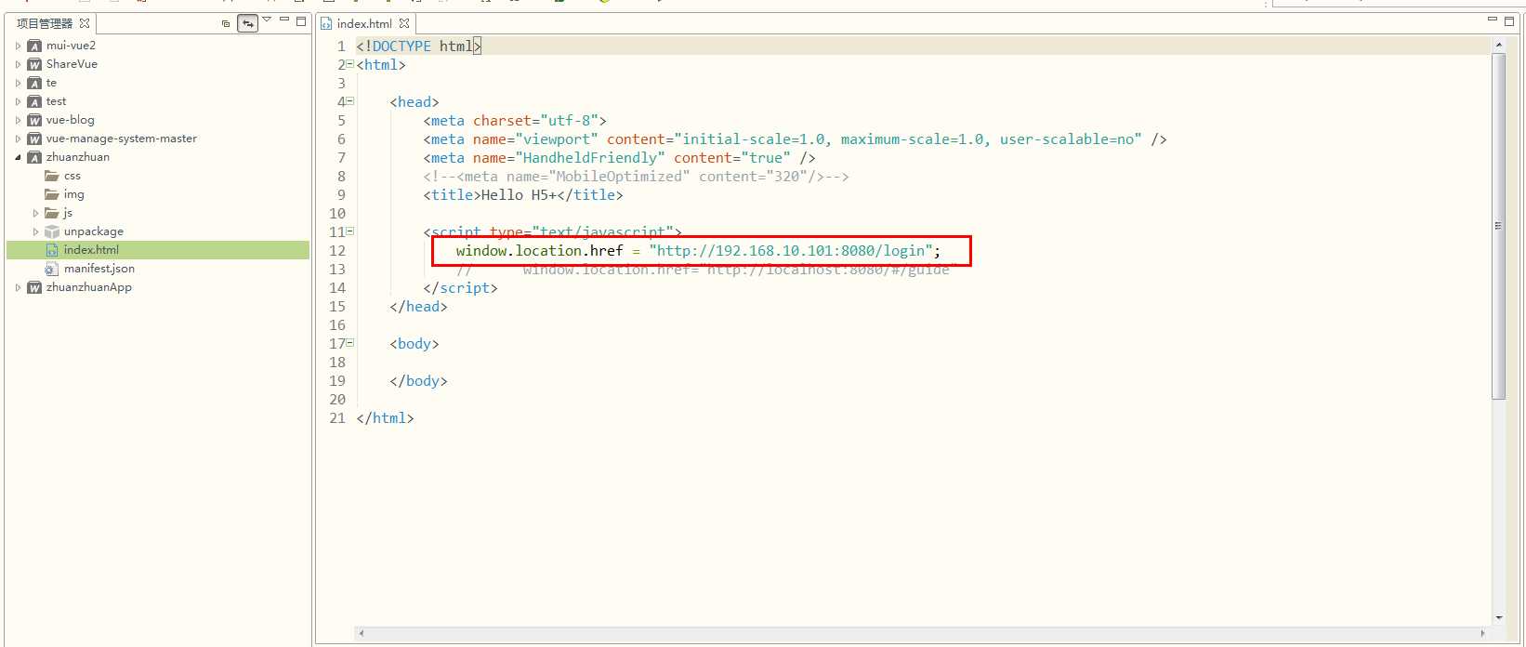This screenshot has width=1526, height=647.
Task: Click the Collapse All icon in 项目管理器
Action: point(226,23)
